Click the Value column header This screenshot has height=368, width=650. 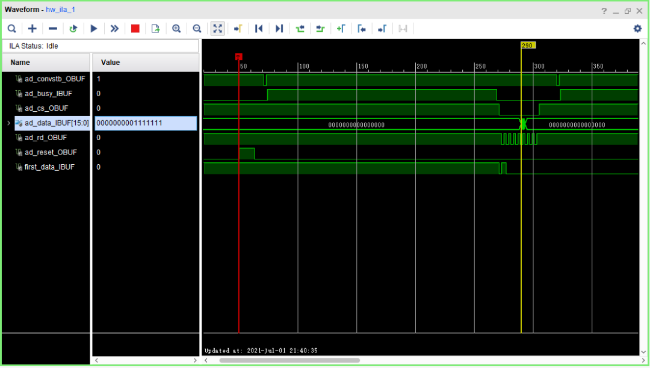pos(146,63)
